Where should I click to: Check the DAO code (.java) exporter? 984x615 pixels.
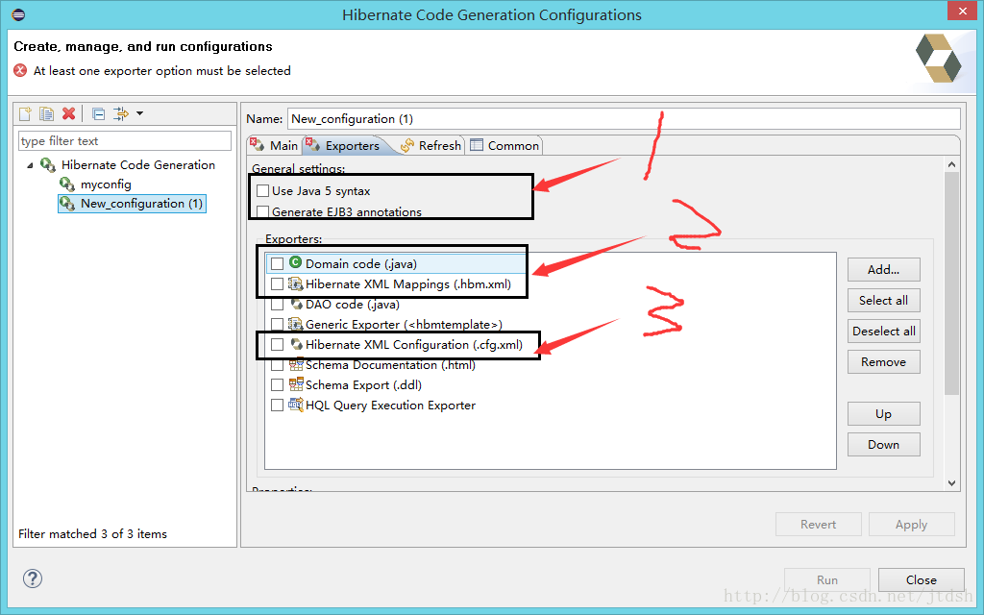pos(277,305)
